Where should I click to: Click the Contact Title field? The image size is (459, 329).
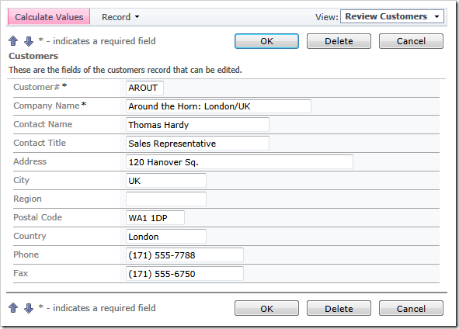pyautogui.click(x=197, y=144)
